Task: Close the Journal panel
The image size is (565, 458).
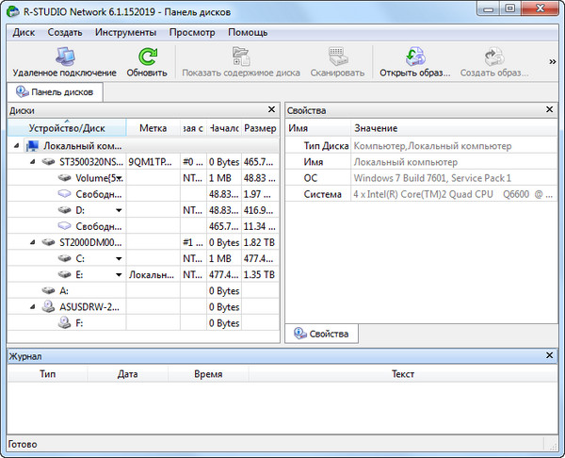Action: 550,356
